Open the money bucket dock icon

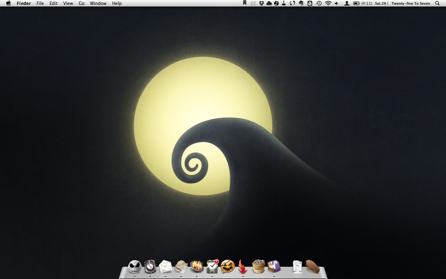(259, 267)
